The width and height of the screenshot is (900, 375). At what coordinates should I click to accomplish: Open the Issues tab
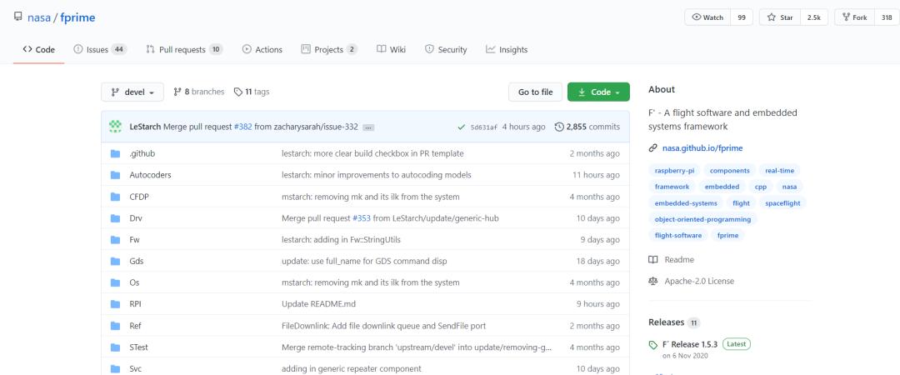100,49
